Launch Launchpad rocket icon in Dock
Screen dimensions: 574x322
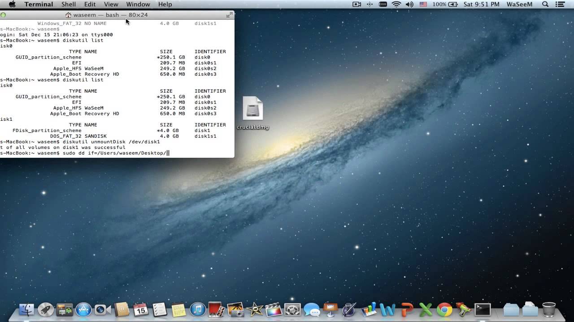(x=46, y=309)
